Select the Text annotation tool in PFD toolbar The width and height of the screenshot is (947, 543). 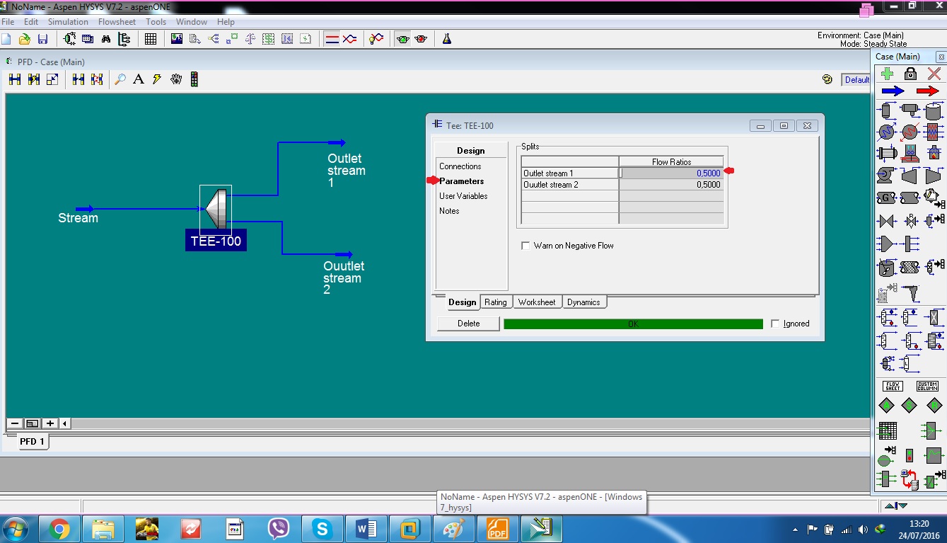click(x=139, y=79)
